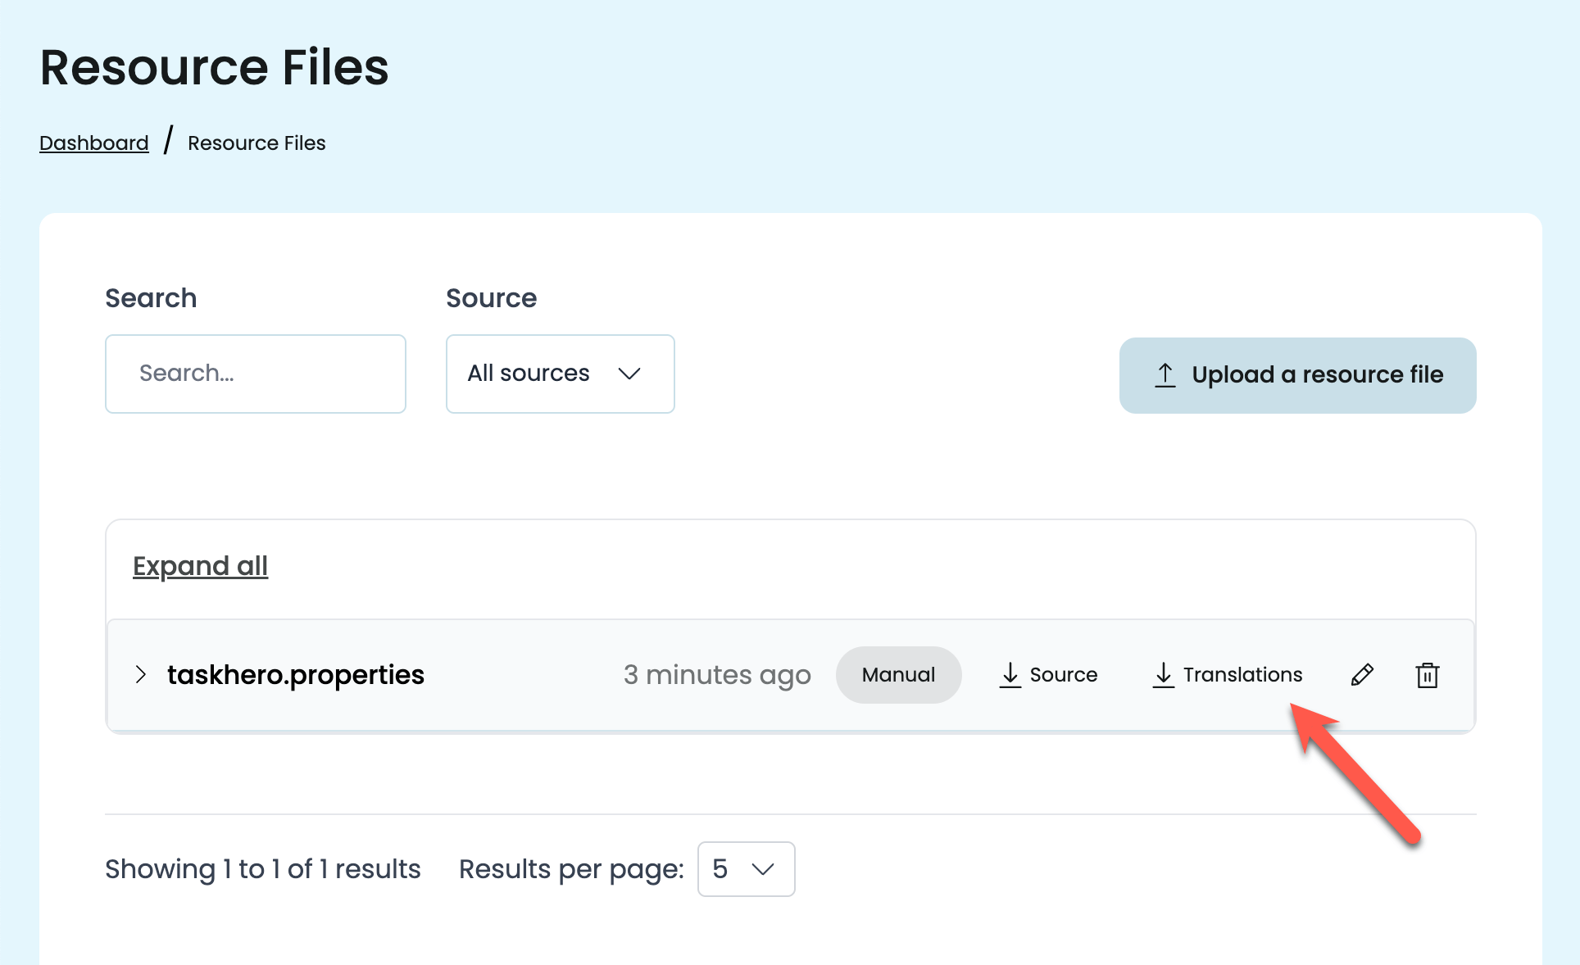The width and height of the screenshot is (1580, 965).
Task: Click the download arrow icon beside Source
Action: point(1010,675)
